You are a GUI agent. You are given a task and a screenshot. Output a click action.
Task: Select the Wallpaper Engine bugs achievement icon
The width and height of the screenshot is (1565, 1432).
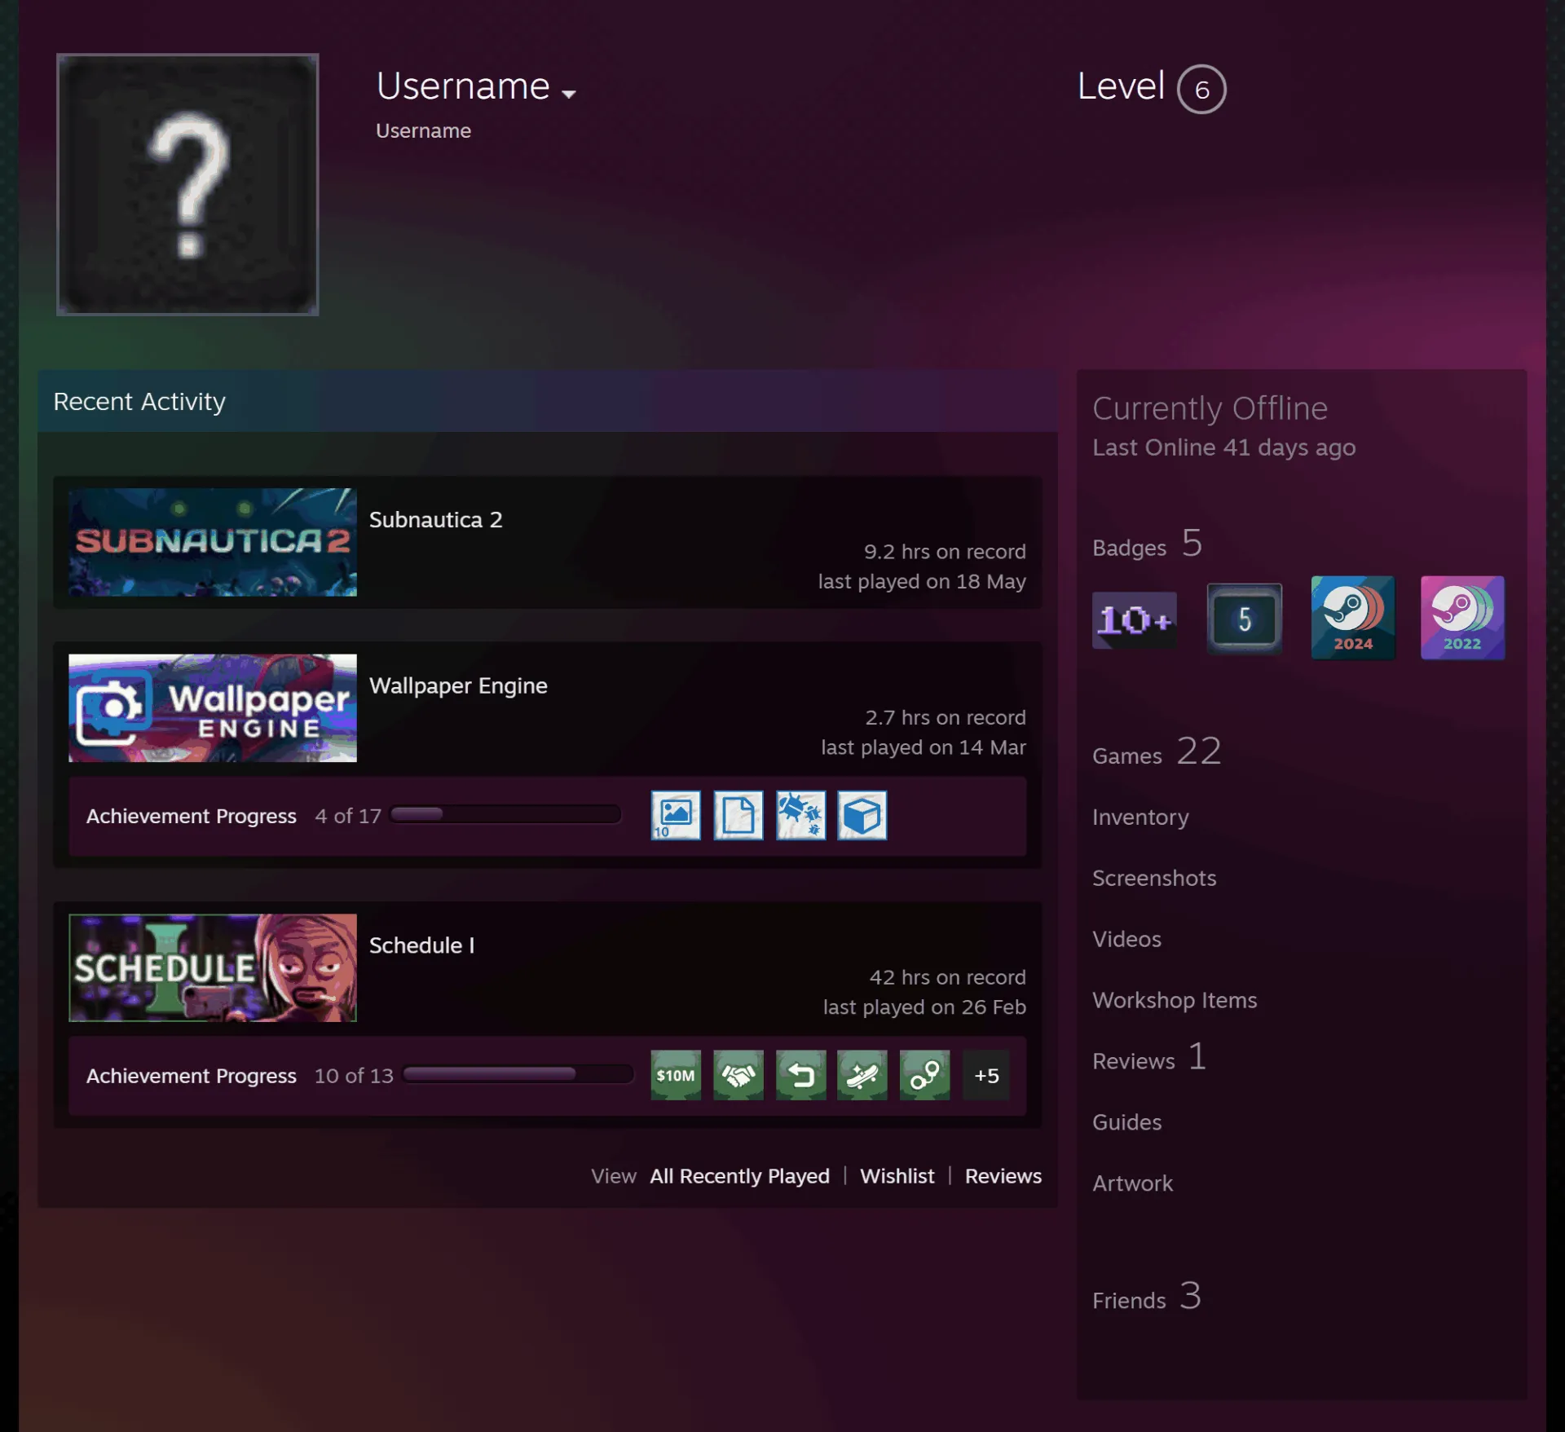800,815
